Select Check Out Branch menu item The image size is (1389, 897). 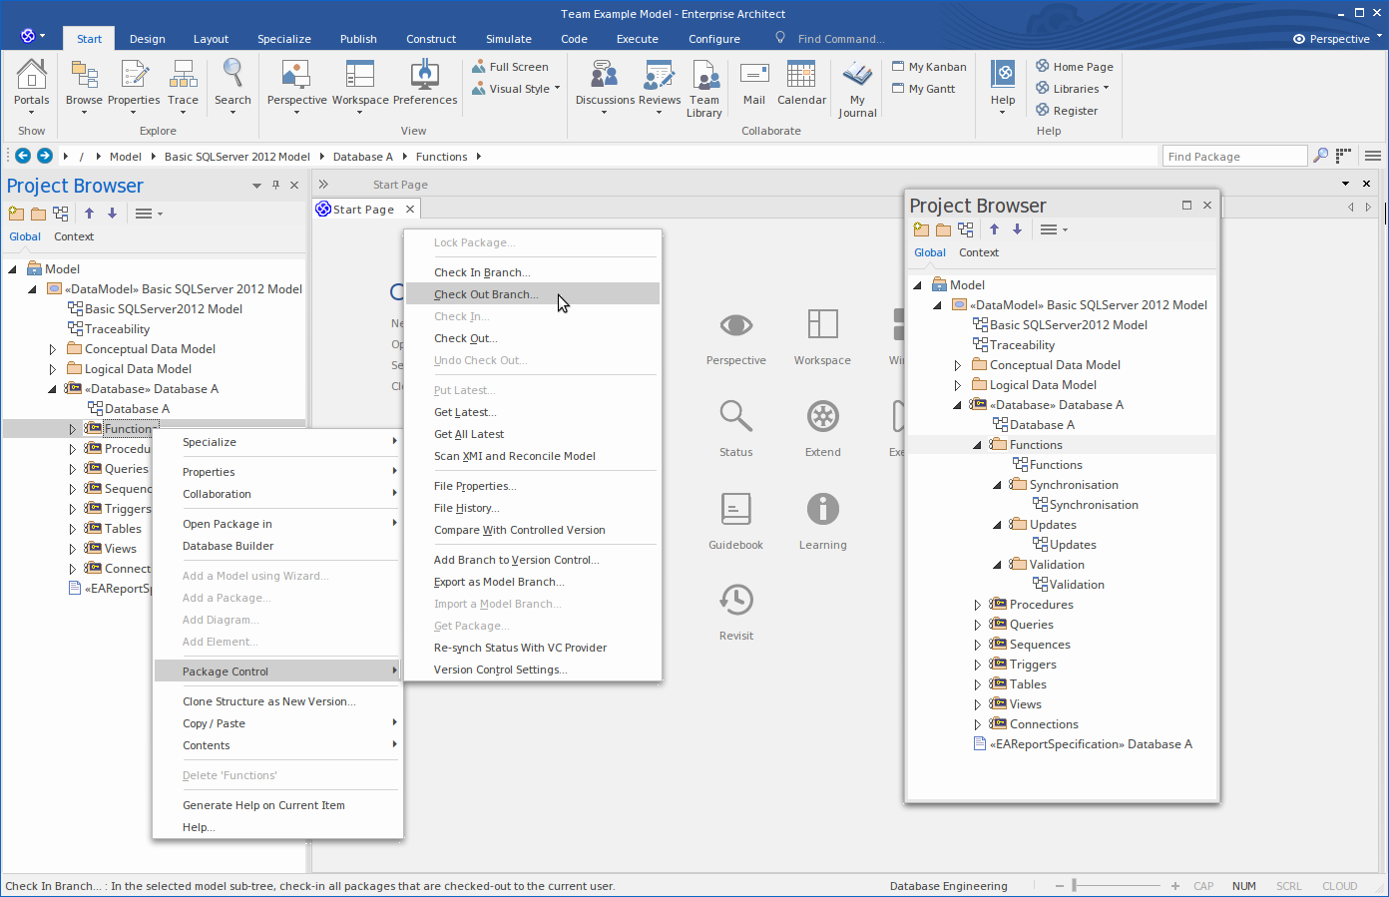(486, 294)
